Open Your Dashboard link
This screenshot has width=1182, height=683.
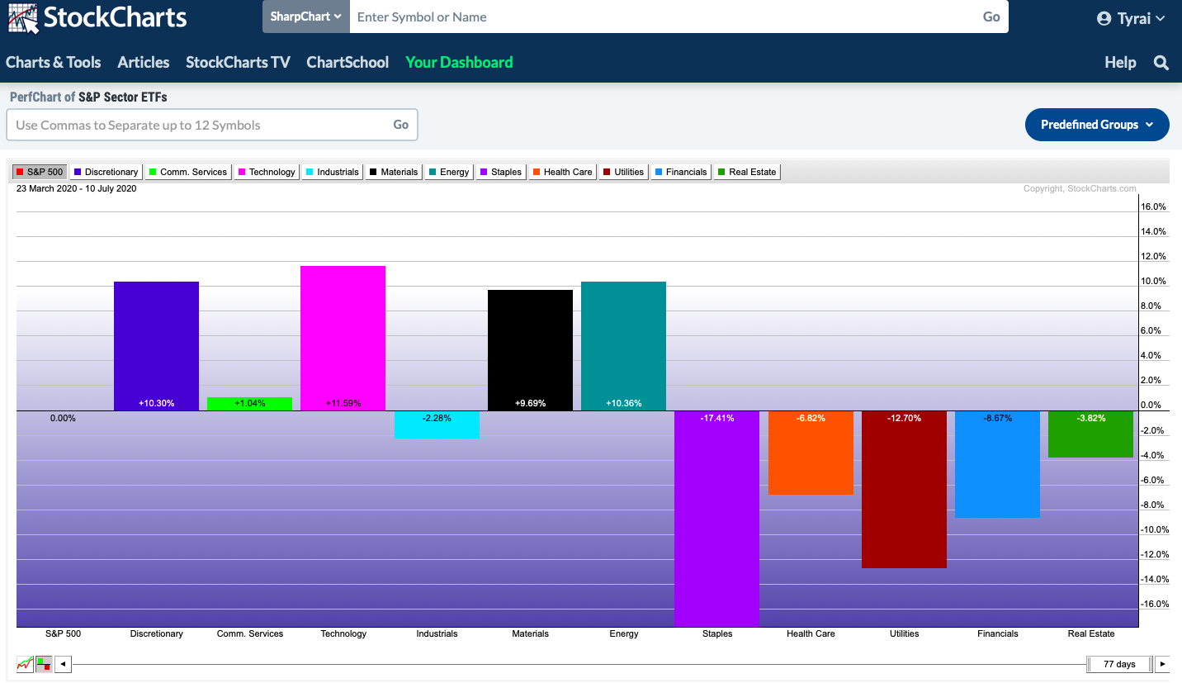coord(459,62)
